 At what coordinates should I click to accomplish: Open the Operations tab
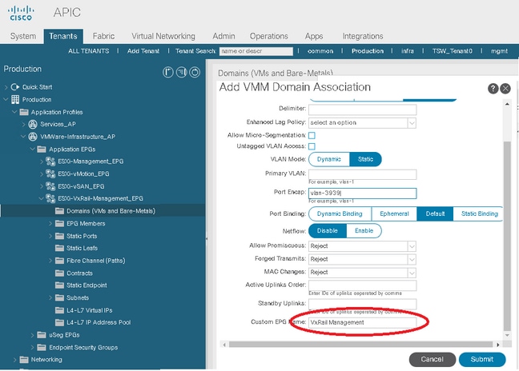pyautogui.click(x=269, y=36)
